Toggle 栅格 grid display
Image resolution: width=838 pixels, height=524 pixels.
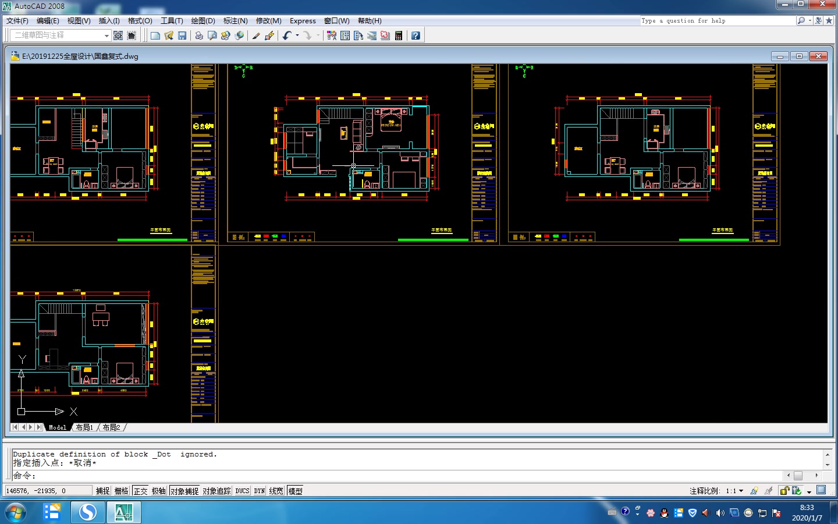pyautogui.click(x=122, y=491)
